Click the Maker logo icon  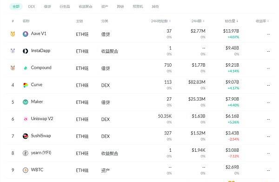(26, 102)
